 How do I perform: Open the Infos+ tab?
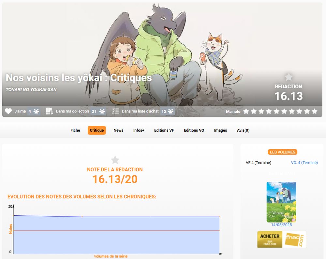tap(139, 130)
